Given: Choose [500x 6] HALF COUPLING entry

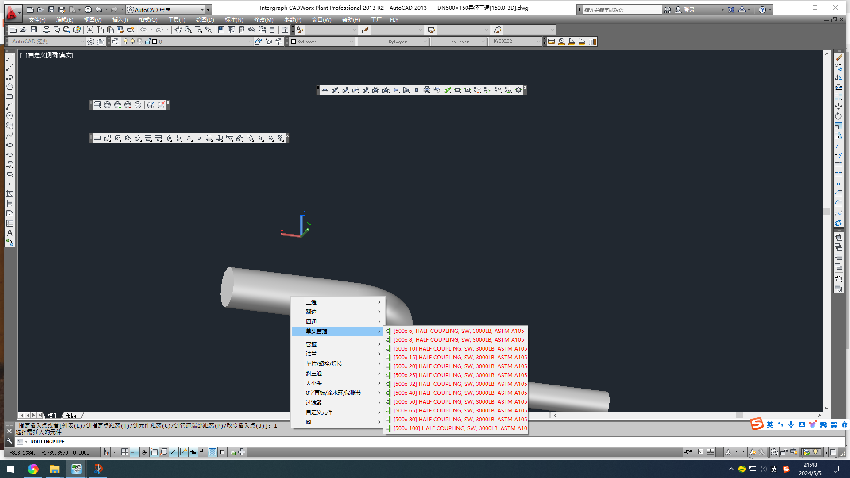Looking at the screenshot, I should (456, 331).
